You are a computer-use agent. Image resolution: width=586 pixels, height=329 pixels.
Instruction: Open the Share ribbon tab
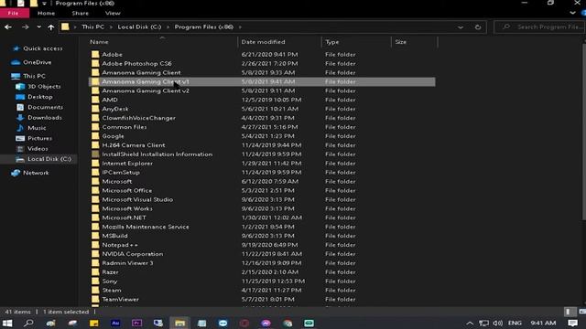click(81, 13)
